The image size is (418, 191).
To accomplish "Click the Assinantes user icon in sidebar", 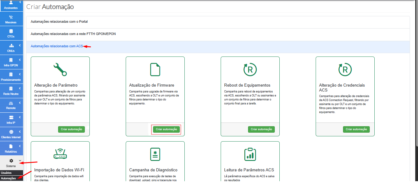I will 11,2.
